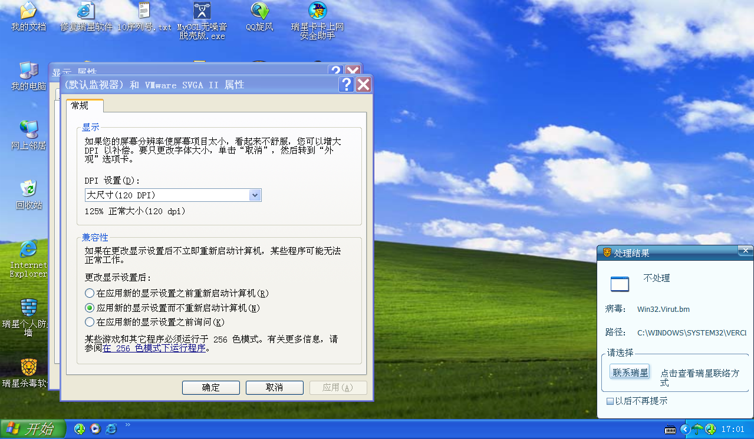Select the Internet Explorer desktop icon
The image size is (754, 439).
pyautogui.click(x=28, y=258)
